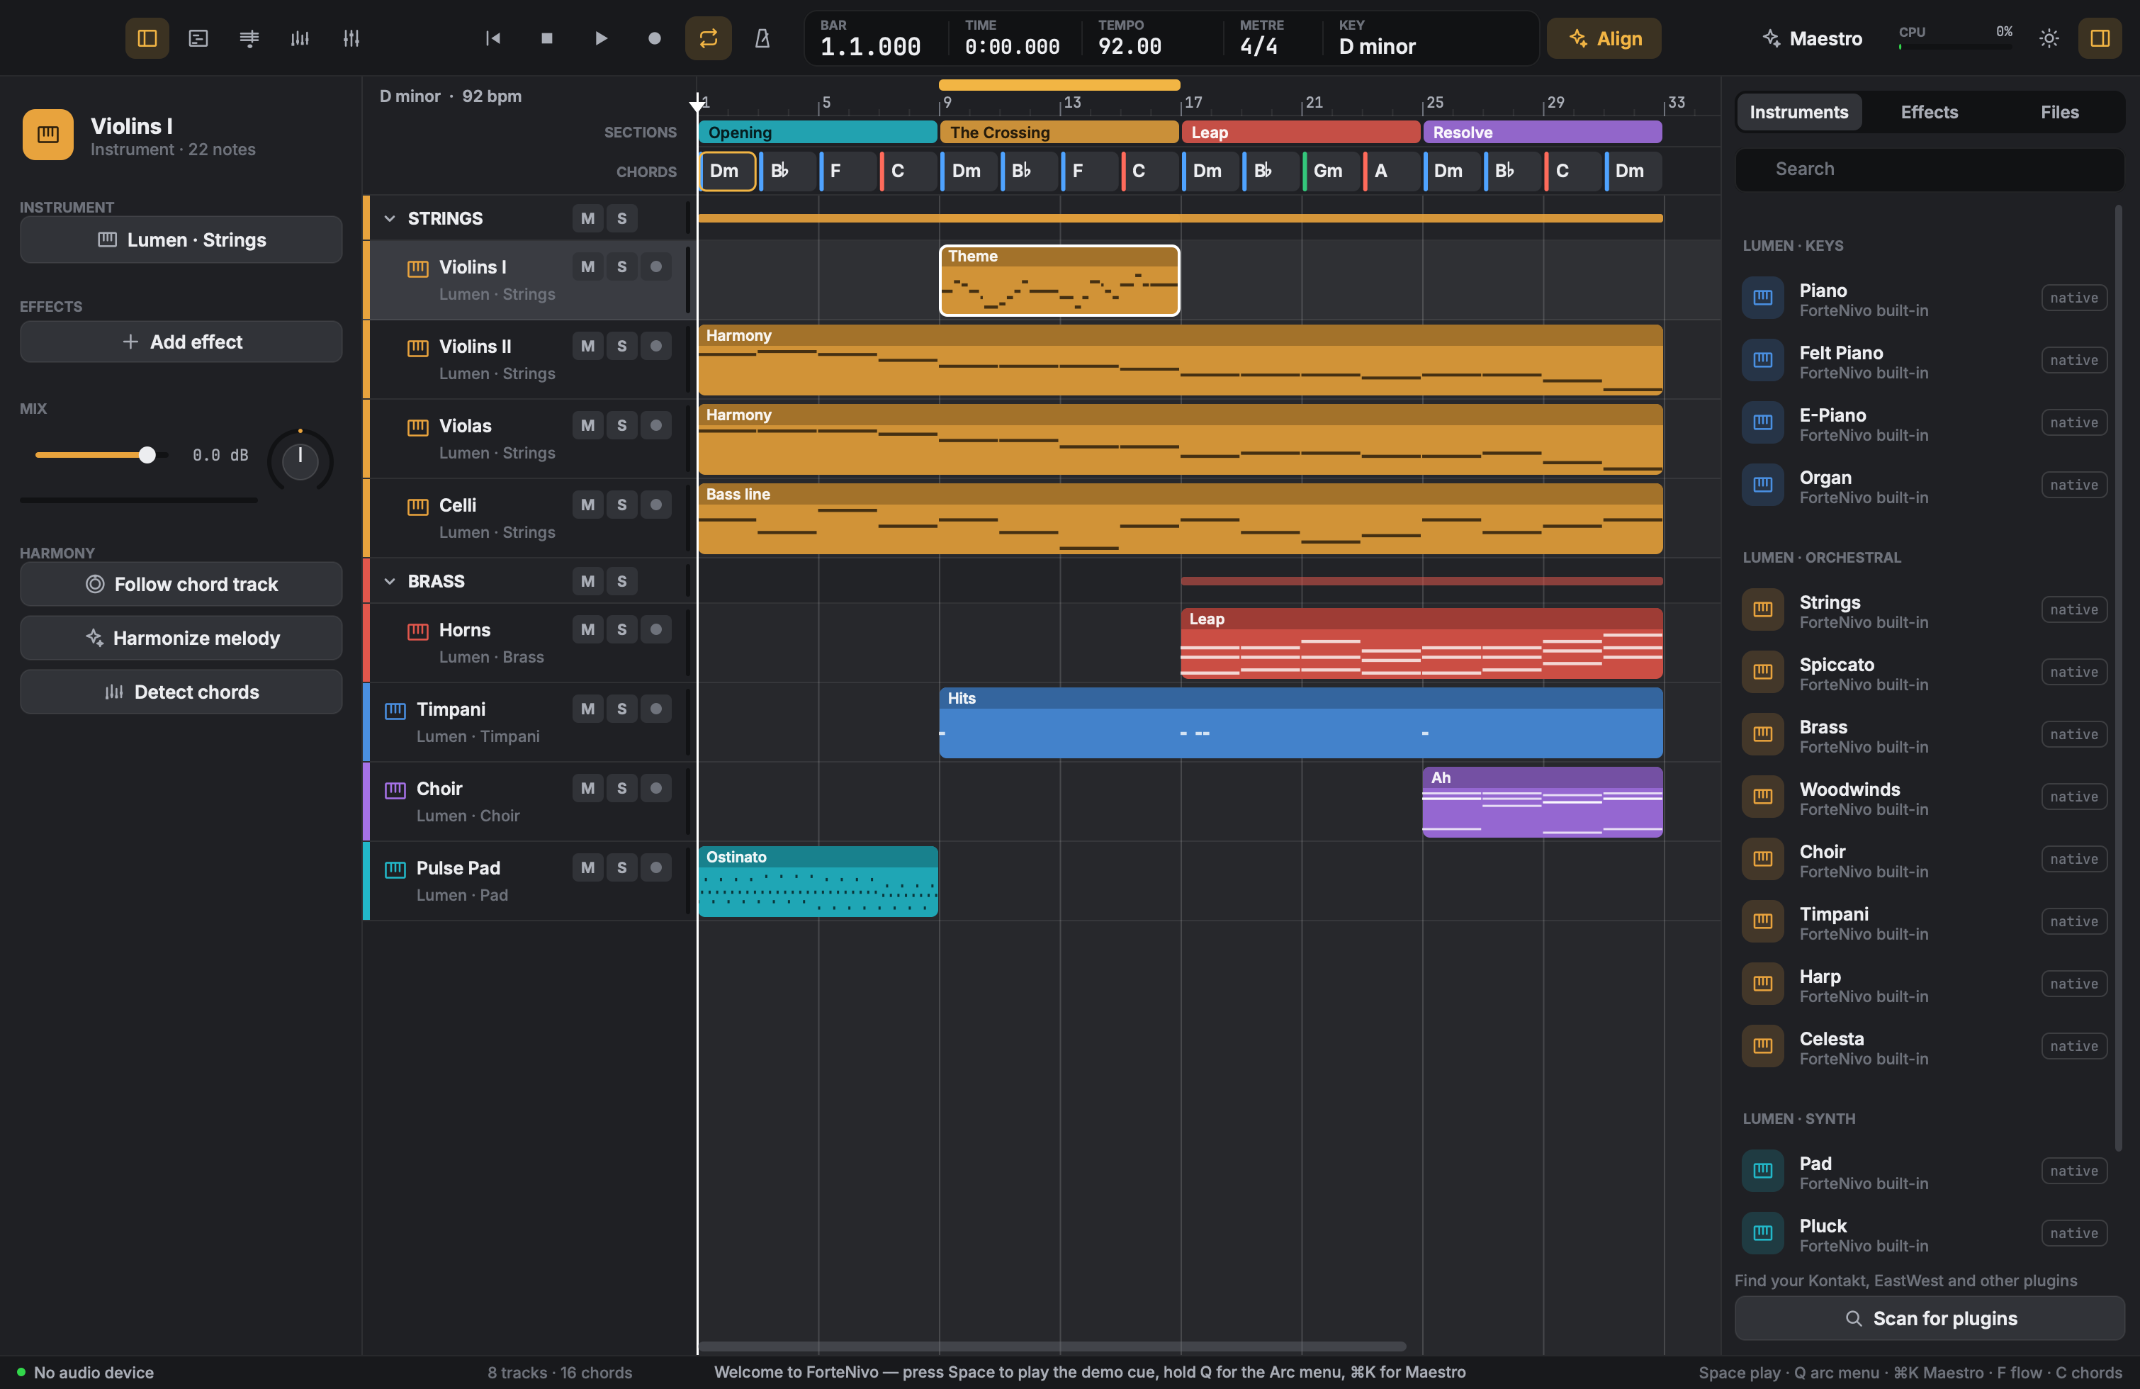Mute the Celli track

587,505
